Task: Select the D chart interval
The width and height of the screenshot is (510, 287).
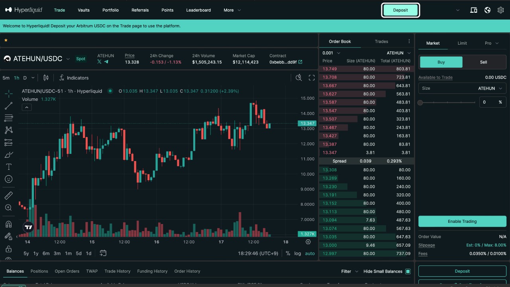Action: [25, 78]
